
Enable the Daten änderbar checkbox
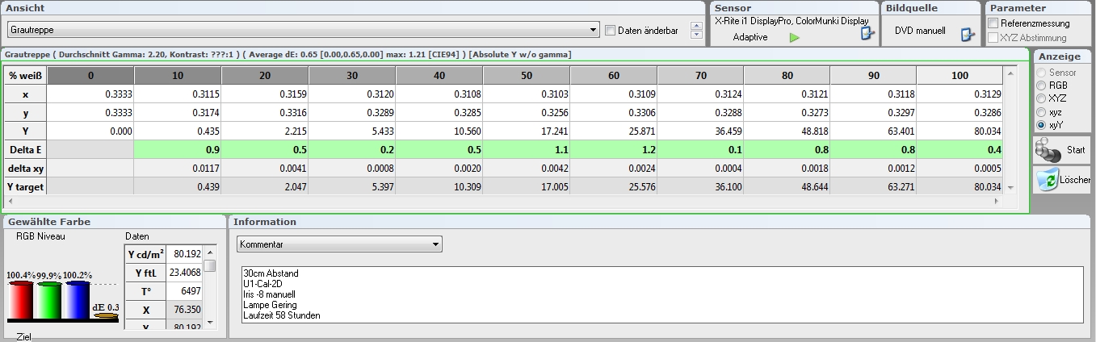611,31
